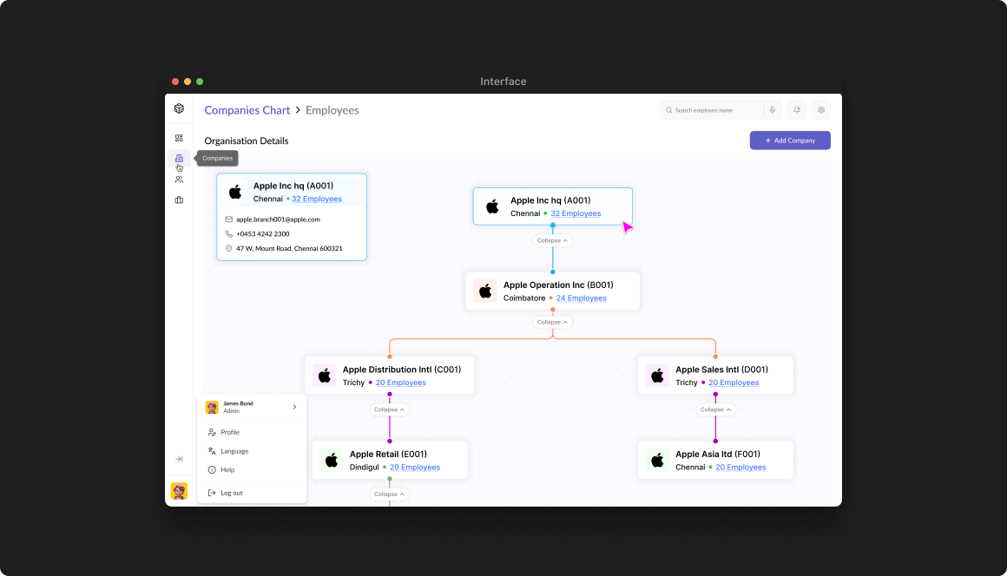Choose Log out in user menu

(x=231, y=493)
